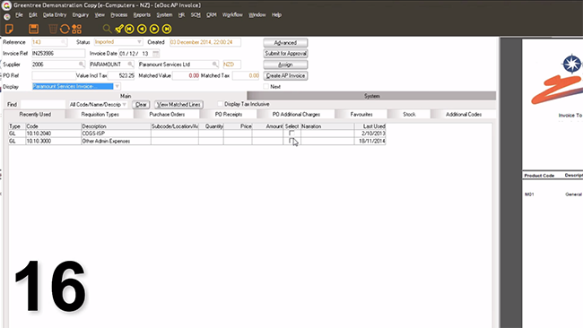Click Submit for Approval button

(x=285, y=54)
